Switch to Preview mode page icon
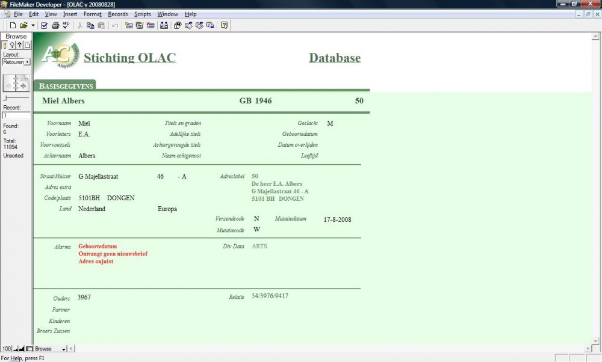Screen dimensions: 602x362 click(x=27, y=45)
